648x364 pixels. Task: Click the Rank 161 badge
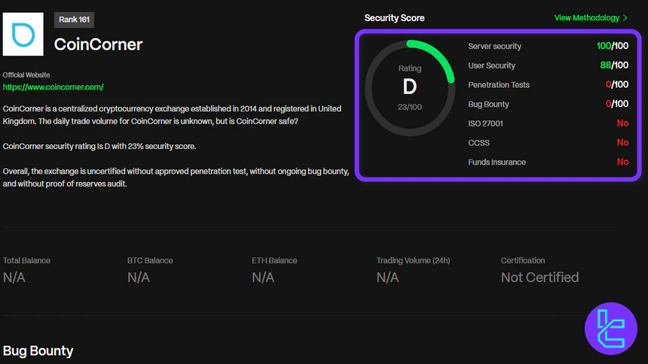(74, 20)
